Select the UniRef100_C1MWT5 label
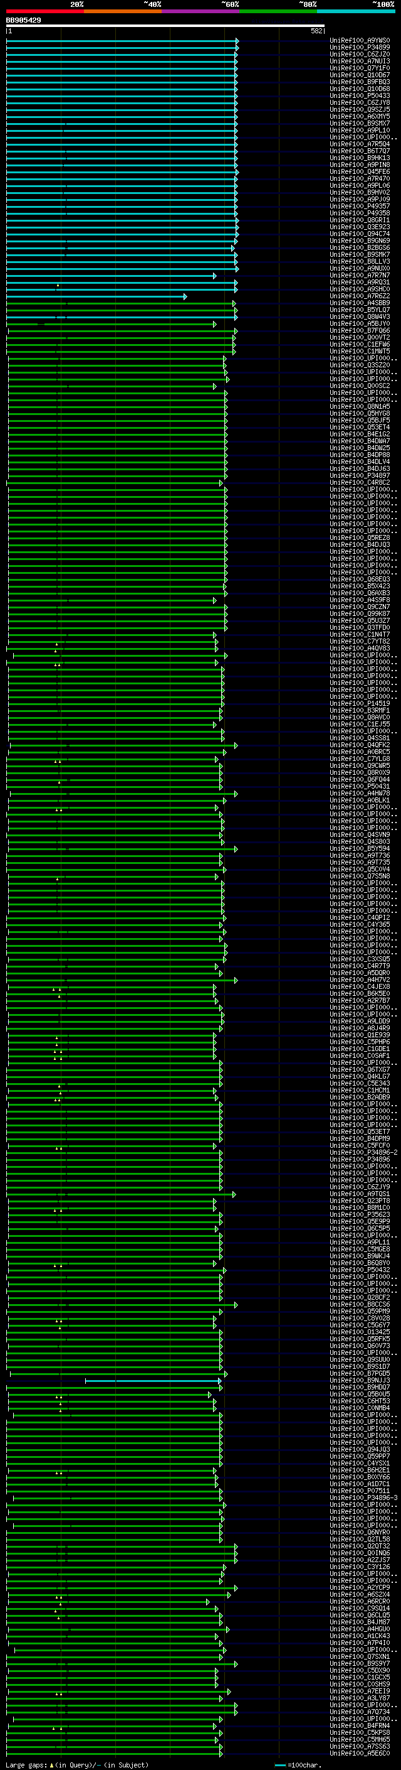401x1770 pixels. pyautogui.click(x=360, y=351)
